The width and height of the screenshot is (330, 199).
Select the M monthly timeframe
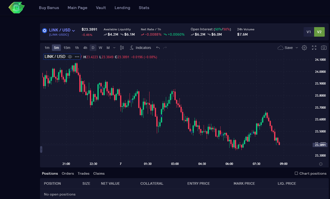coord(108,48)
